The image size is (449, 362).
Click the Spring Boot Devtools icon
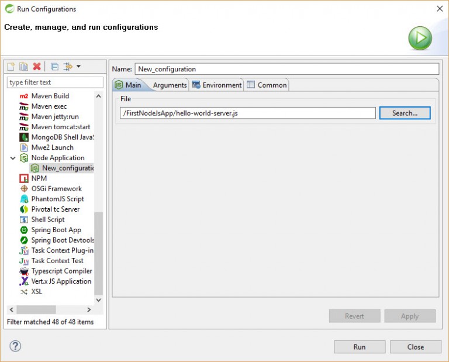[x=24, y=240]
